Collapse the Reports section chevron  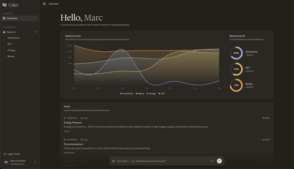tap(36, 32)
